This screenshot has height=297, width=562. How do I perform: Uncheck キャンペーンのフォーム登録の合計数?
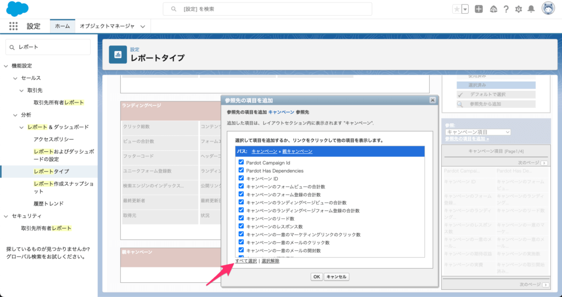[x=241, y=195]
